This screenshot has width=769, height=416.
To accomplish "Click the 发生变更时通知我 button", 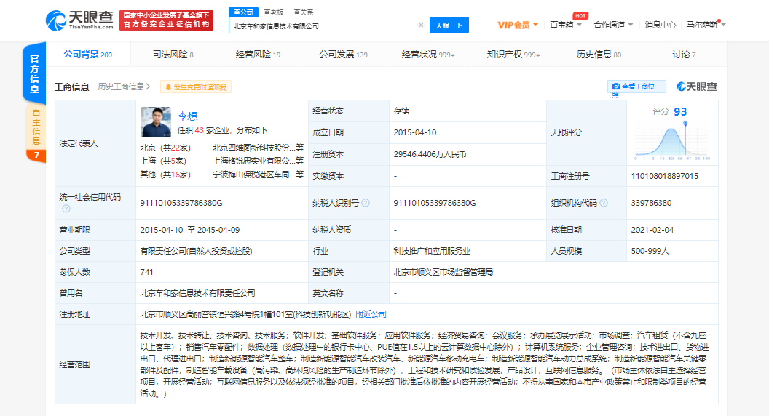I will (x=196, y=87).
